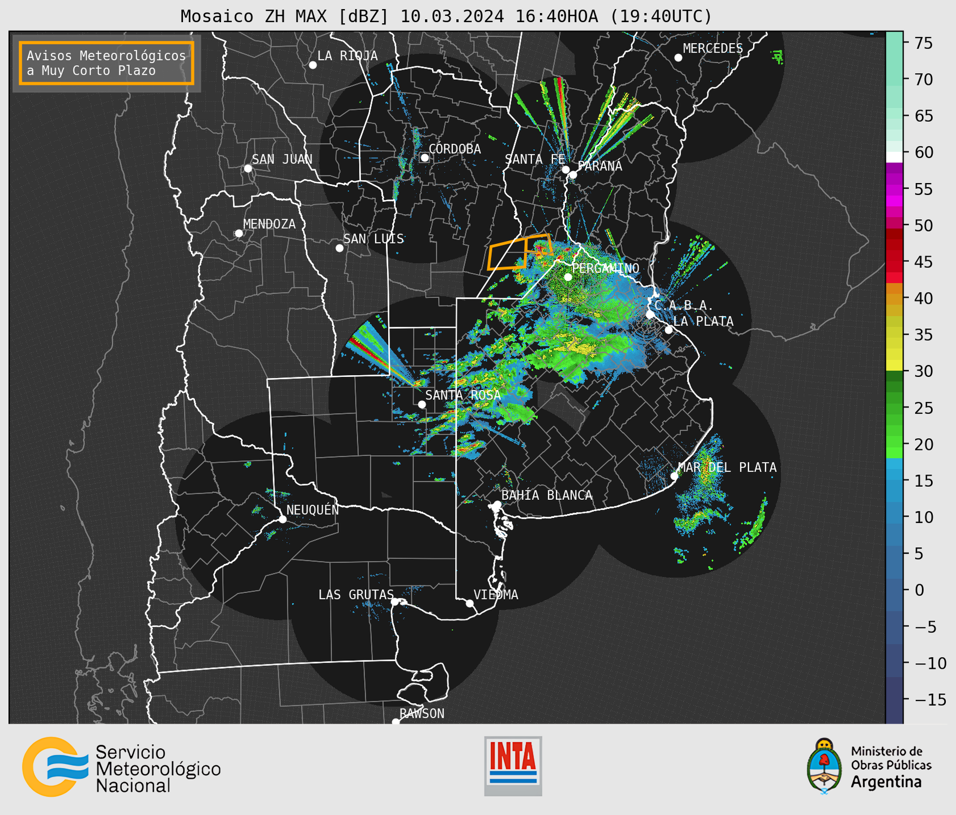The image size is (956, 815).
Task: Click the BAHÍA BLANCA city marker
Action: click(x=497, y=504)
